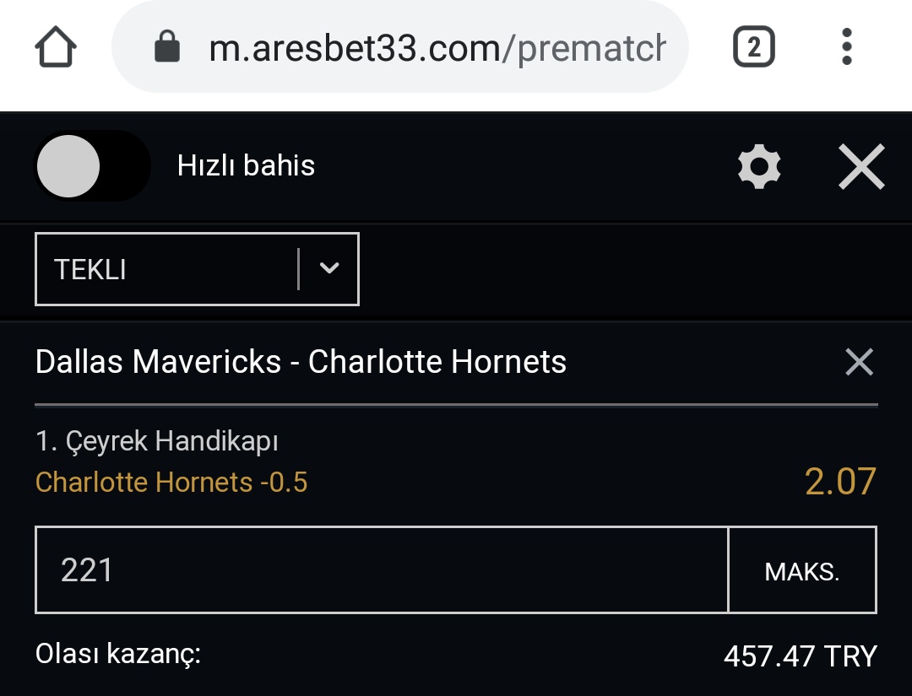Click the aresbet33.com address bar
912x696 pixels.
coord(400,46)
